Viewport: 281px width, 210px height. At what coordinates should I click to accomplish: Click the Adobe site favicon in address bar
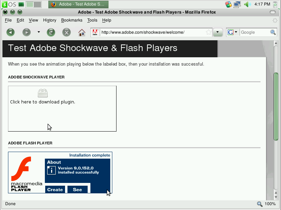[95, 32]
